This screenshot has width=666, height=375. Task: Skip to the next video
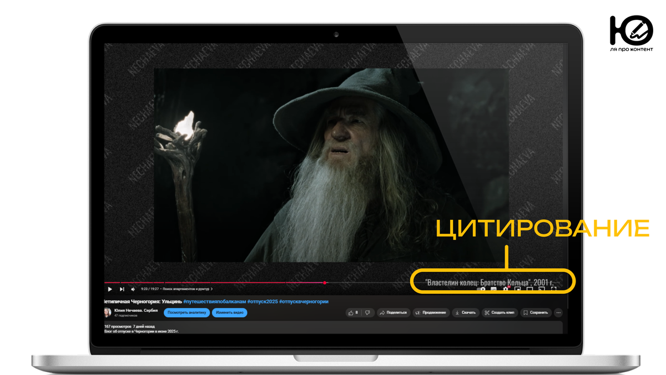(122, 289)
